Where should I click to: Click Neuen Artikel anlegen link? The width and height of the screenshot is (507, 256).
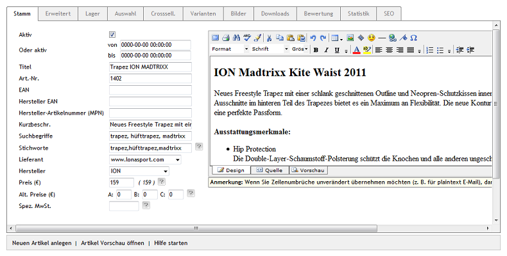42,243
